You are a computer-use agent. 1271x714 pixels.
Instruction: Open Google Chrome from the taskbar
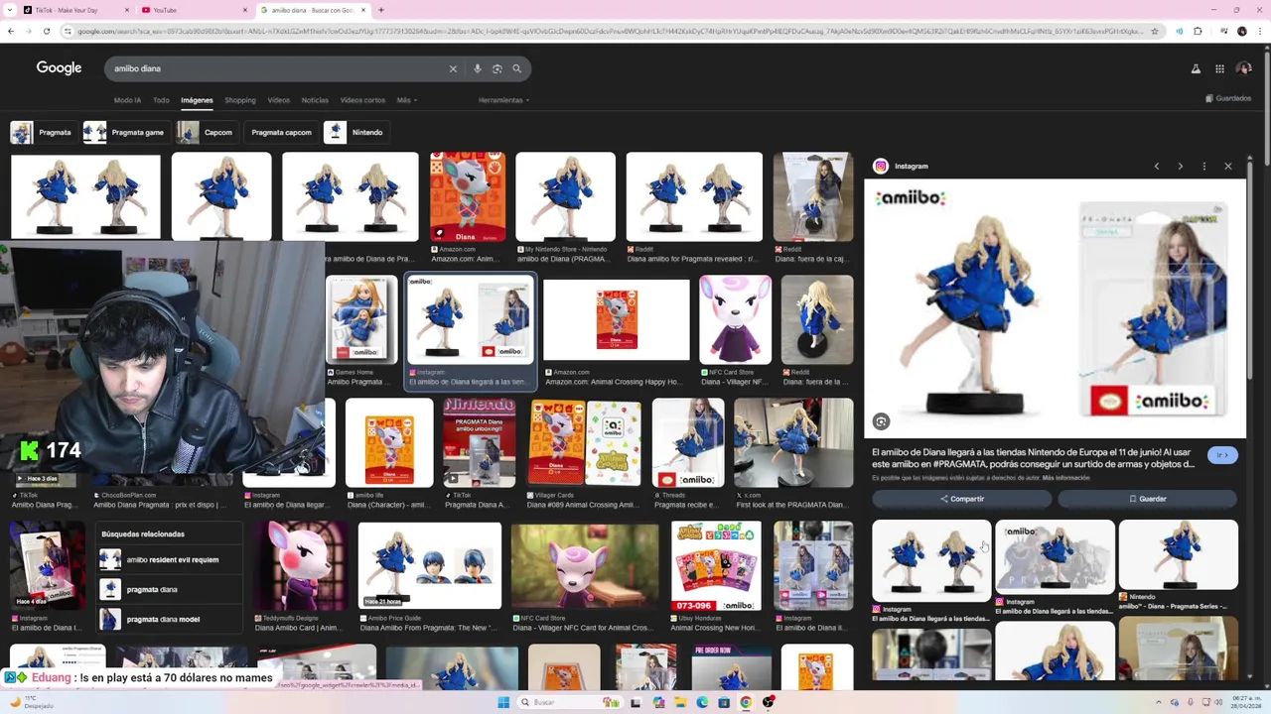click(x=746, y=702)
